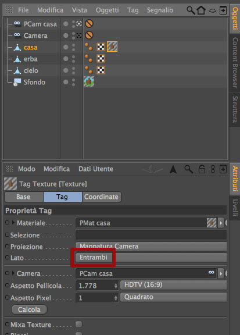
Task: Open the Livelli side tab
Action: point(235,208)
